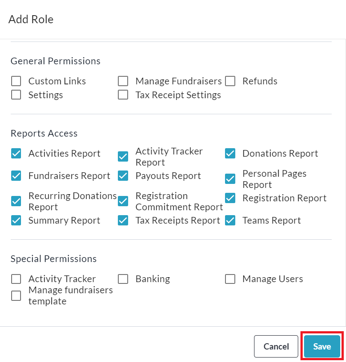Enable the Banking special permission
346x362 pixels.
click(123, 279)
